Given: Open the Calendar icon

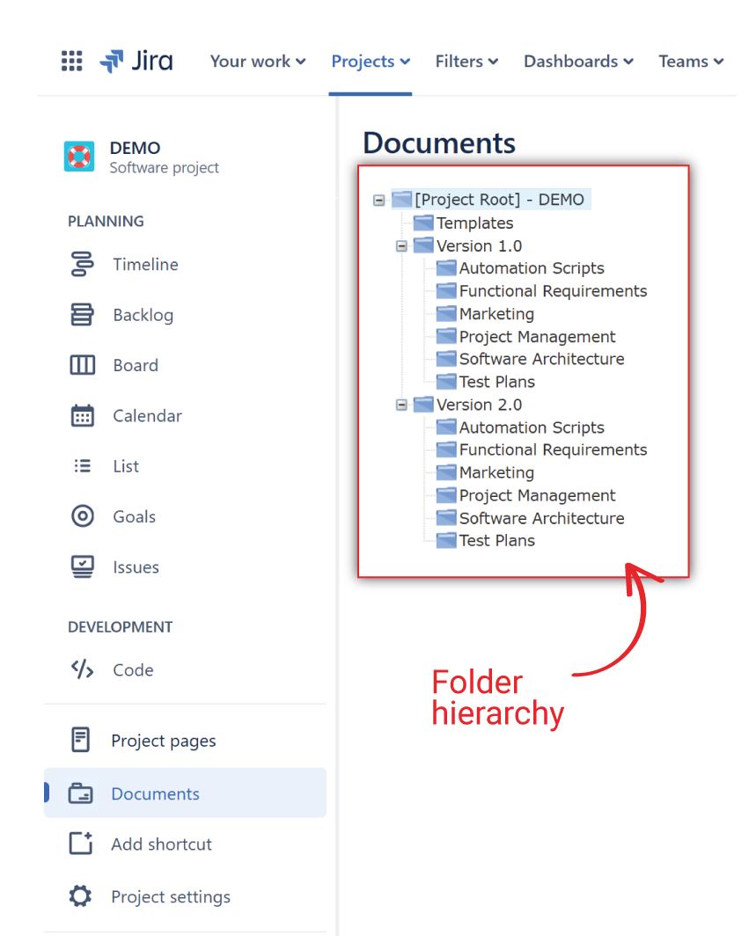Looking at the screenshot, I should tap(82, 415).
